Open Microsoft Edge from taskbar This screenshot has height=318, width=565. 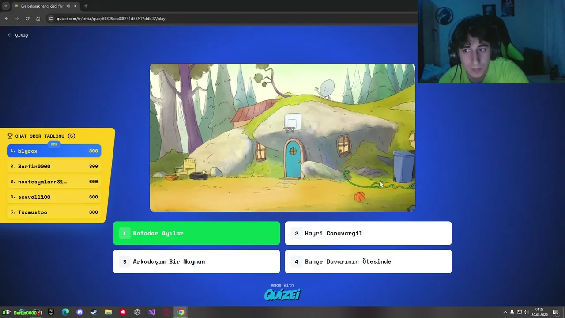pos(65,312)
